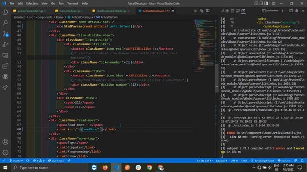Close the terminal panel
Image resolution: width=307 pixels, height=172 pixels.
pos(303,11)
